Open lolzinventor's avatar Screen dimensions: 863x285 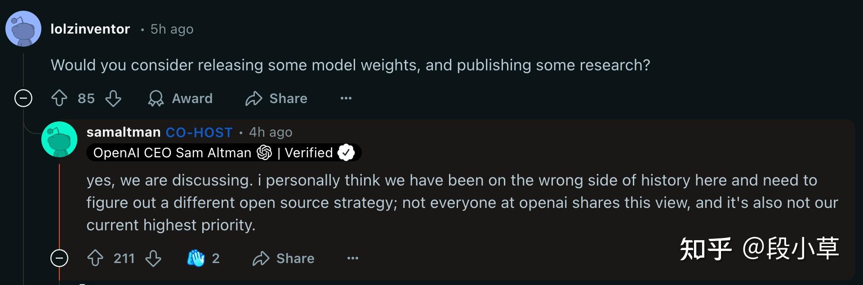[x=23, y=28]
